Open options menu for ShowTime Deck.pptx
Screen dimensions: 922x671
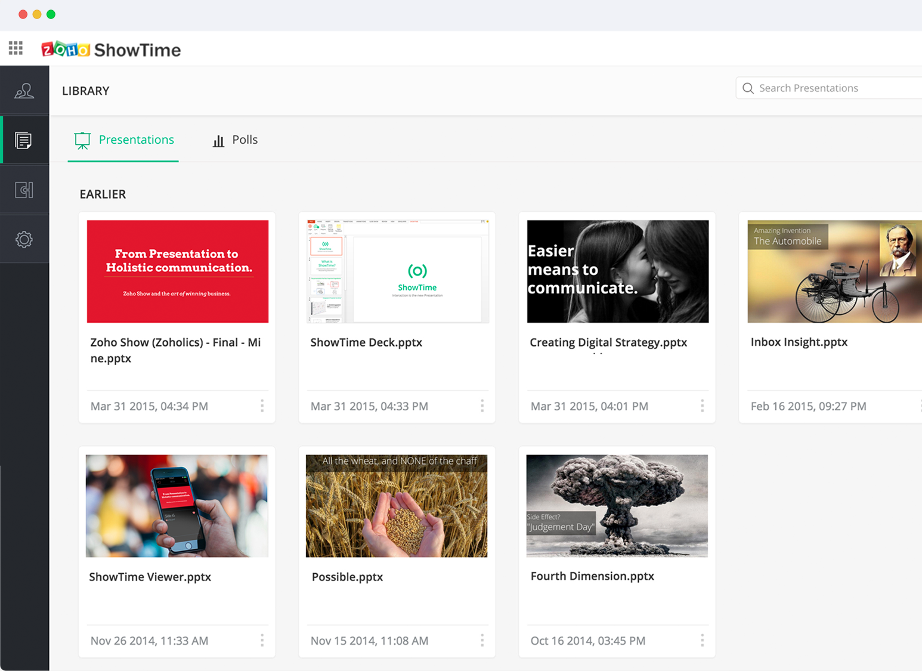click(x=482, y=406)
